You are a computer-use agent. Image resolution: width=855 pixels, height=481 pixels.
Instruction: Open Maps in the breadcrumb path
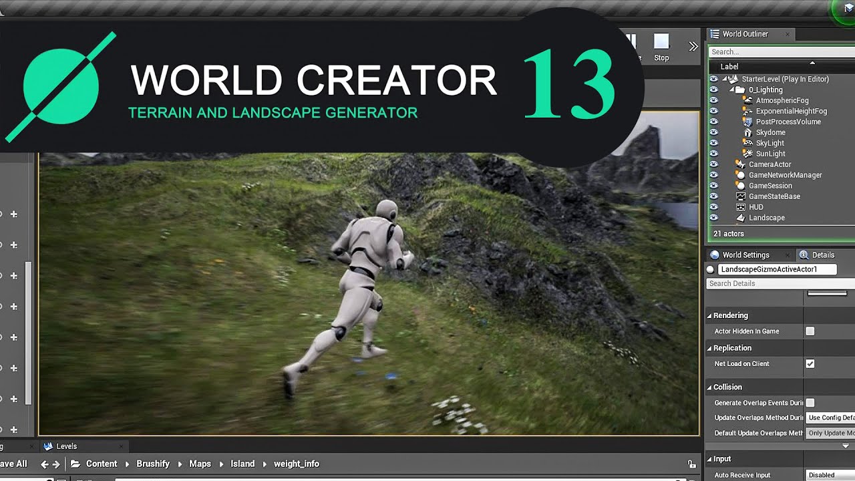click(200, 464)
